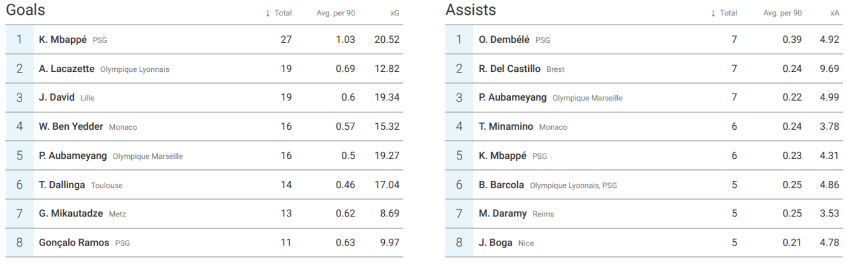
Task: Open T. Minamino player profile
Action: 506,126
